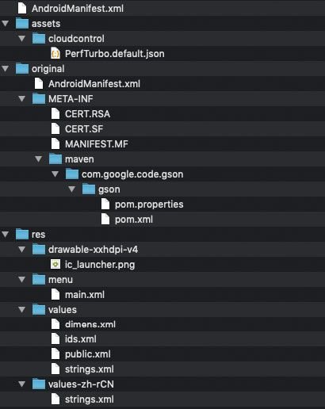Select MANIFEST.MF in META-INF
This screenshot has height=409, width=325.
click(x=97, y=144)
